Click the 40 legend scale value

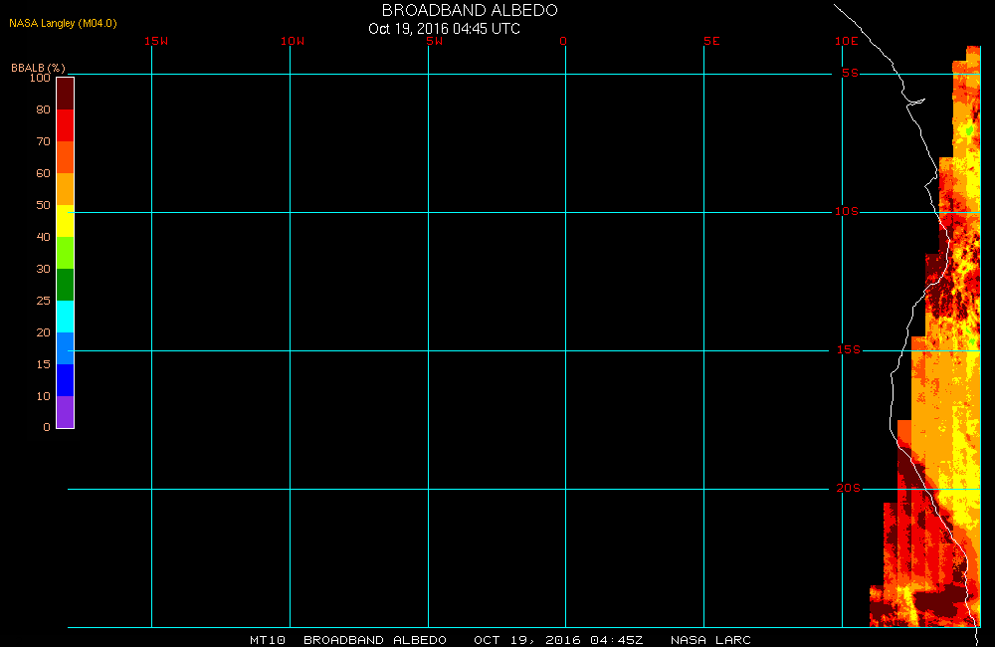pyautogui.click(x=43, y=236)
